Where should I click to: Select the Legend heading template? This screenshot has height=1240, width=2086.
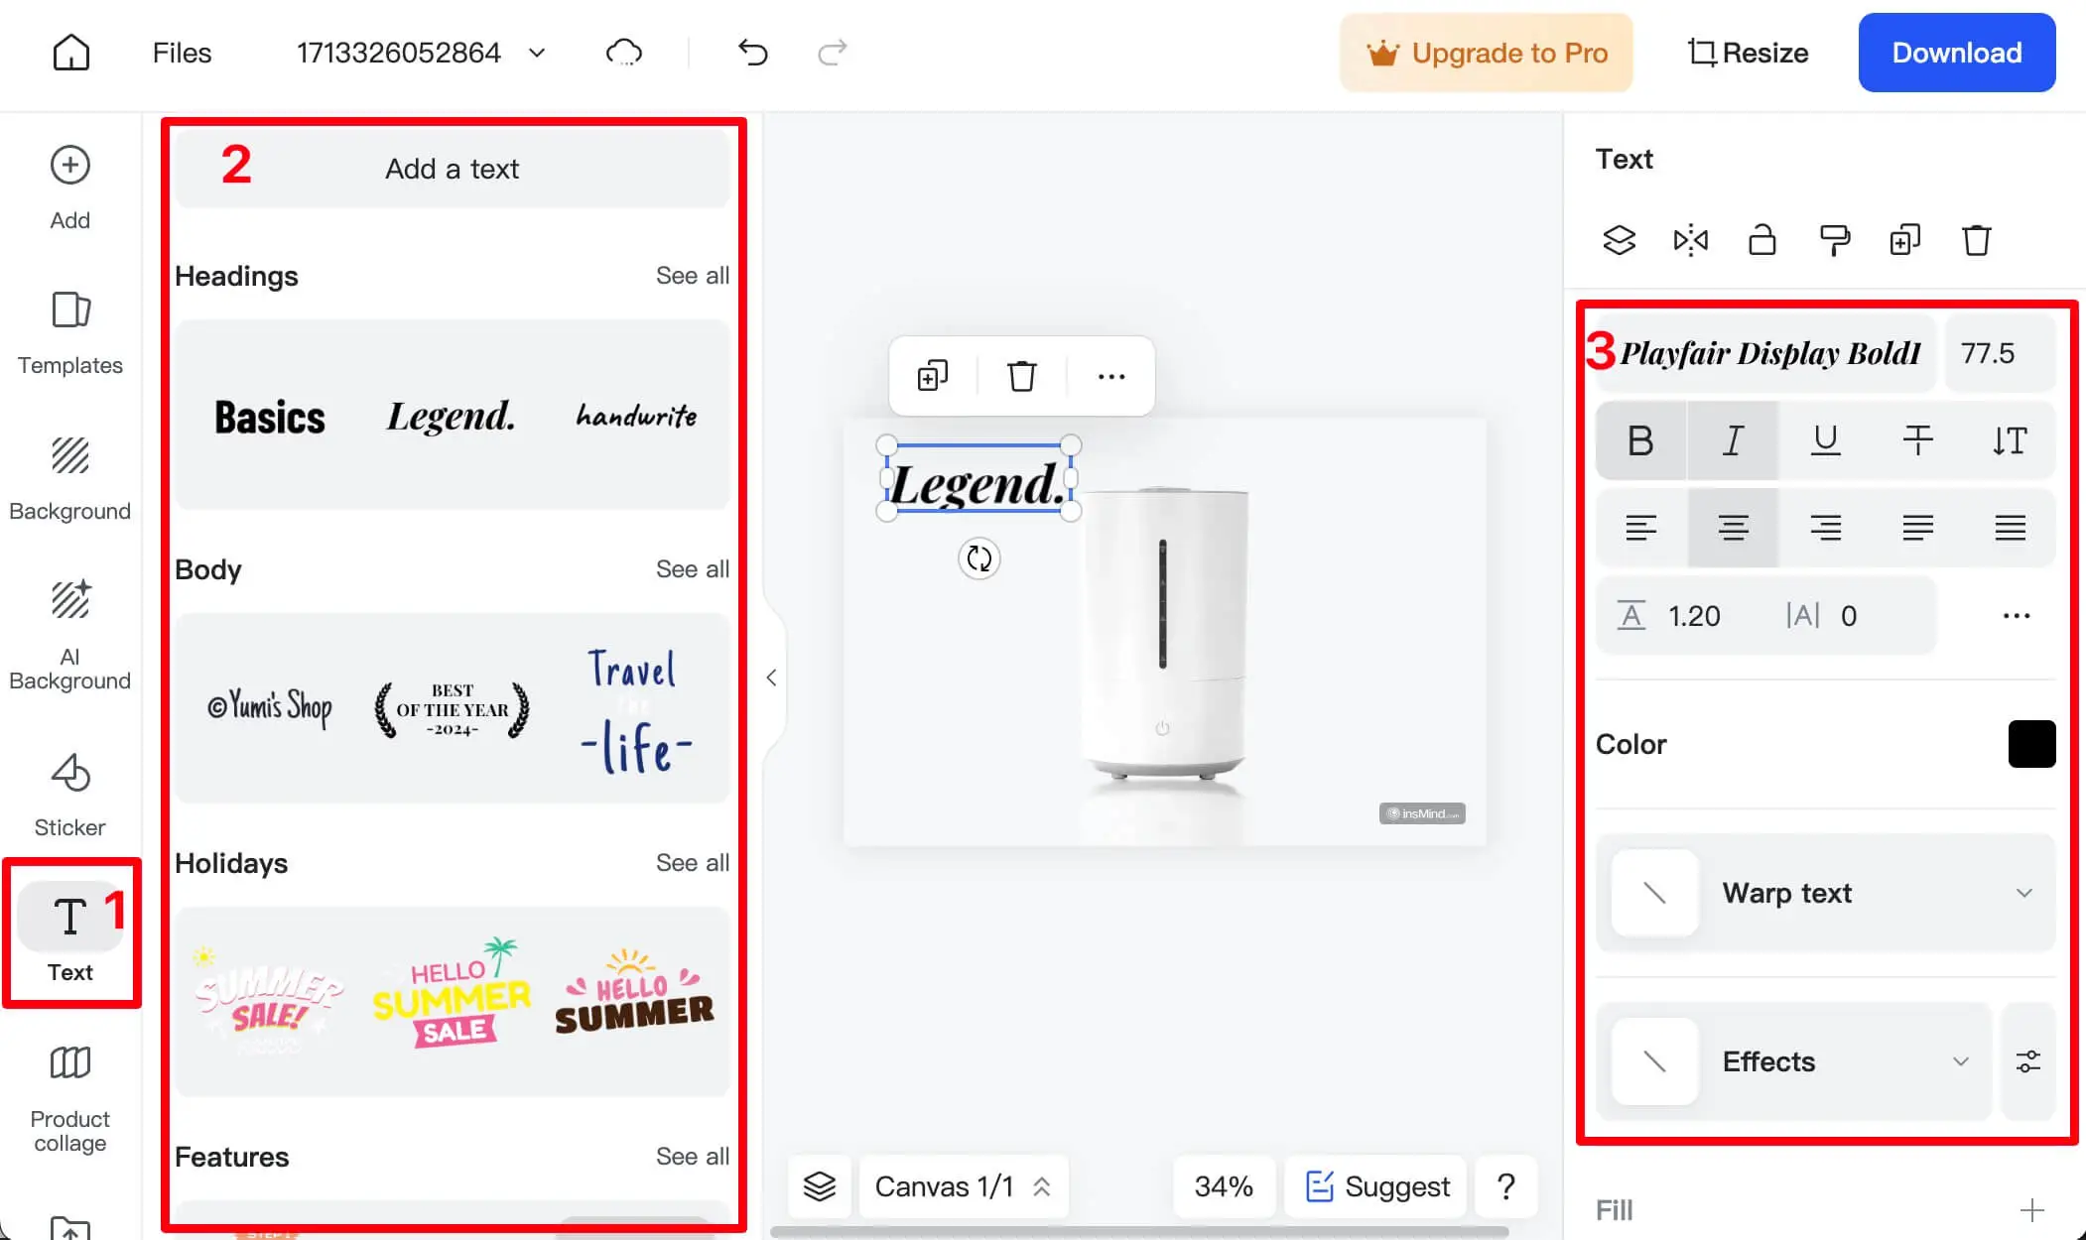pos(452,417)
